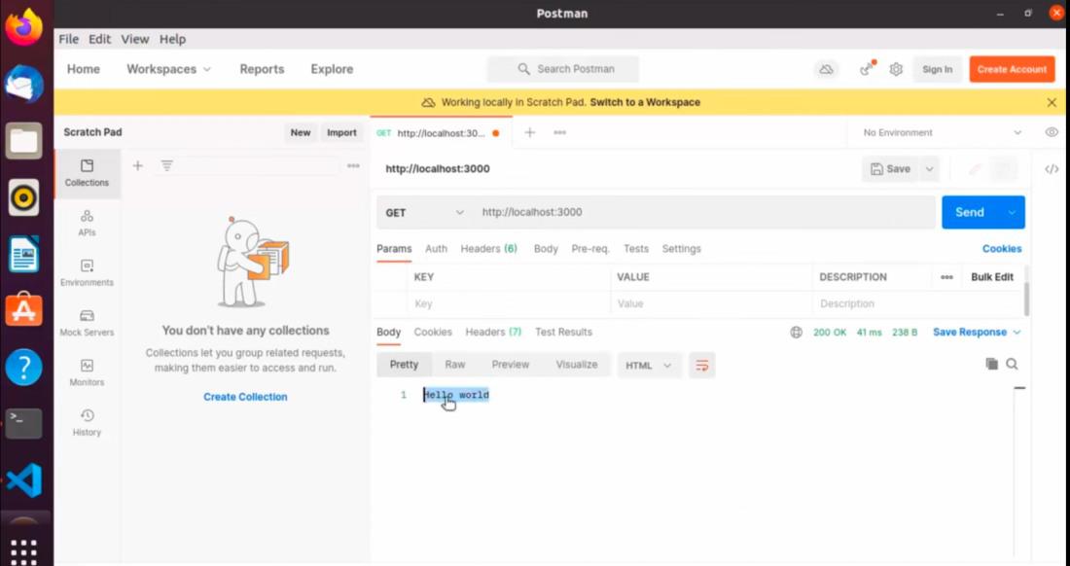
Task: Click the plus icon to create a collection
Action: coord(138,165)
